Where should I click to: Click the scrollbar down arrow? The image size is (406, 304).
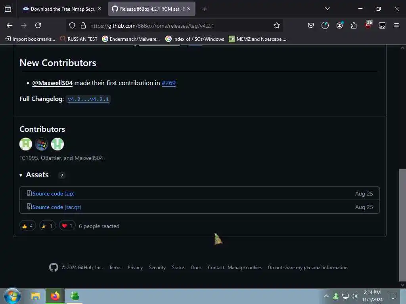click(x=402, y=285)
